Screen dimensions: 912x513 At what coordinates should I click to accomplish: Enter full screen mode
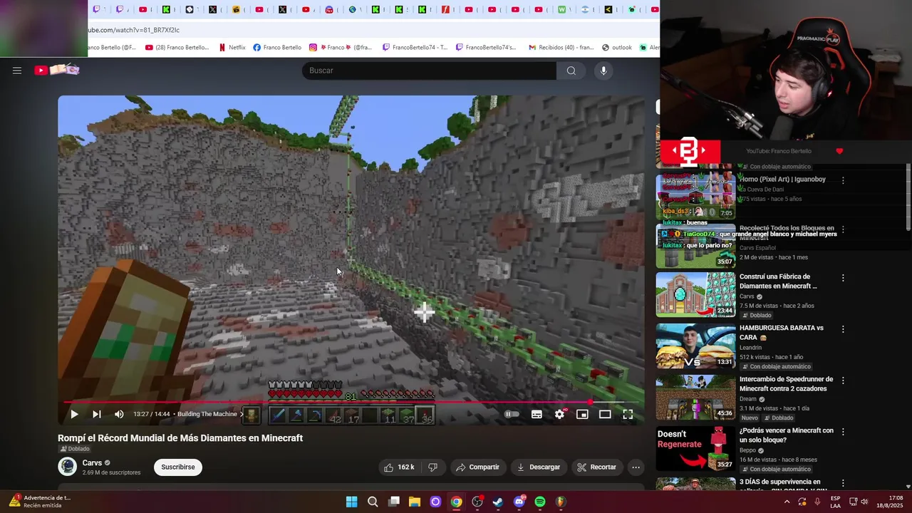tap(628, 414)
